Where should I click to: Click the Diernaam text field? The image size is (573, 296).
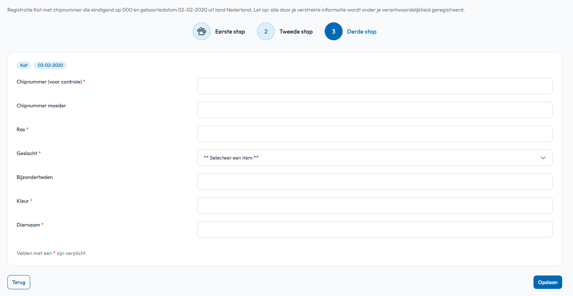point(374,229)
